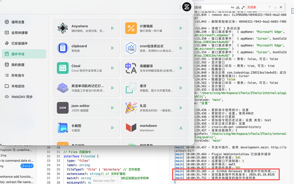Toggle regex search (.*) in find bar
The height and width of the screenshot is (184, 294).
pos(243,7)
